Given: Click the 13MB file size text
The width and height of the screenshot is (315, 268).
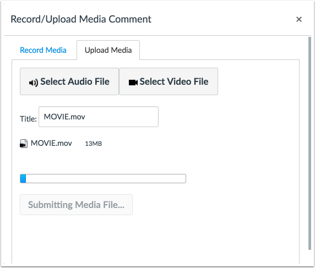Looking at the screenshot, I should point(94,144).
